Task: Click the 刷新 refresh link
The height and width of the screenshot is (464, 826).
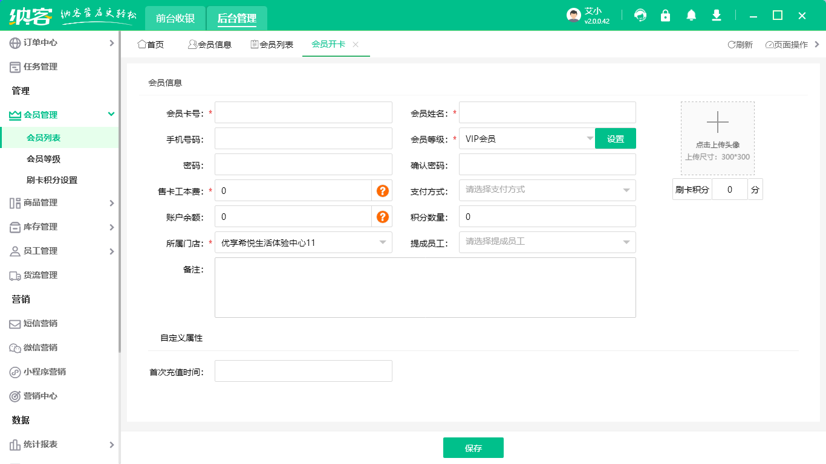Action: pyautogui.click(x=740, y=45)
